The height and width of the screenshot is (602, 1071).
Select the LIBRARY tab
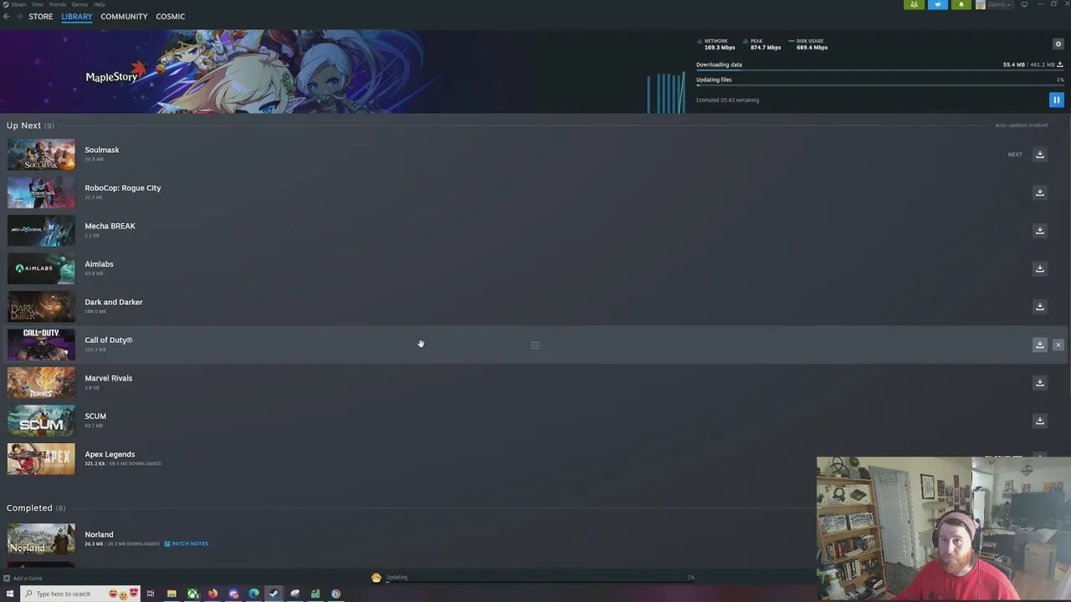(76, 17)
